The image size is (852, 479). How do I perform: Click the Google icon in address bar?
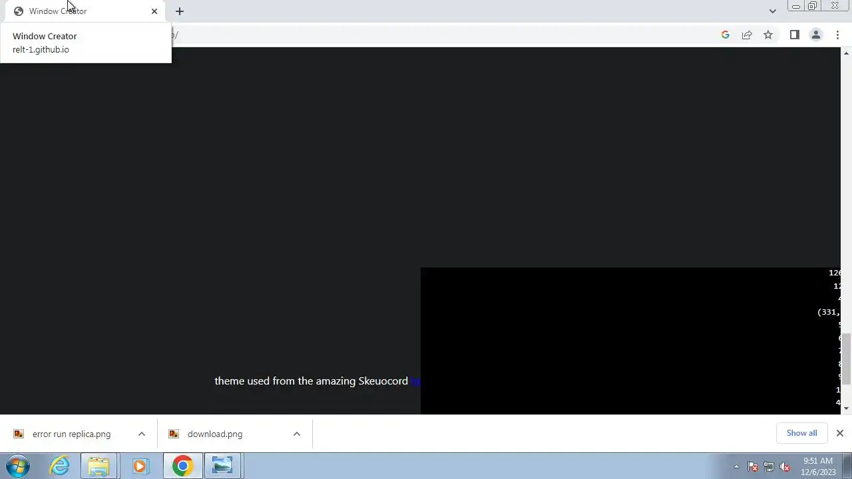(726, 35)
